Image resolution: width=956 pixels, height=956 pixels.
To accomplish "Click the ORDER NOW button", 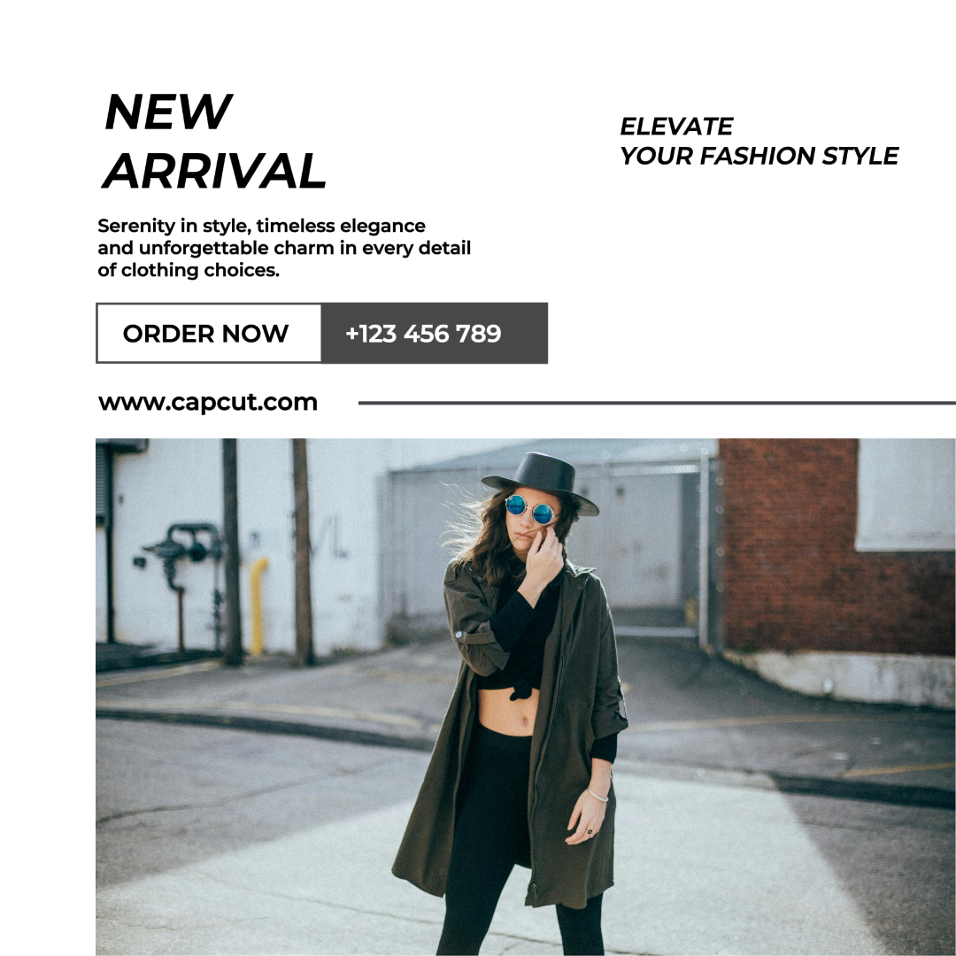I will (209, 333).
